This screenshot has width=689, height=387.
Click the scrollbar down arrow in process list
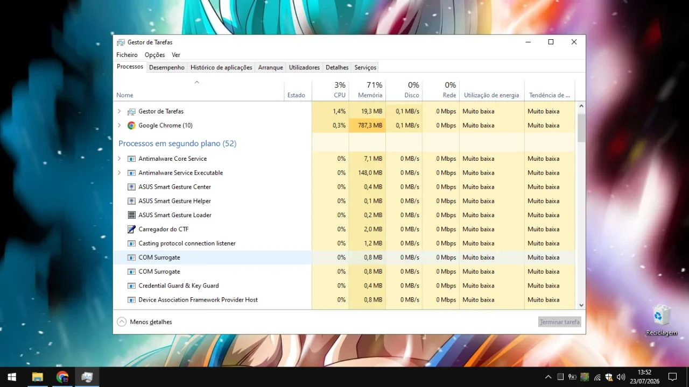pos(581,305)
